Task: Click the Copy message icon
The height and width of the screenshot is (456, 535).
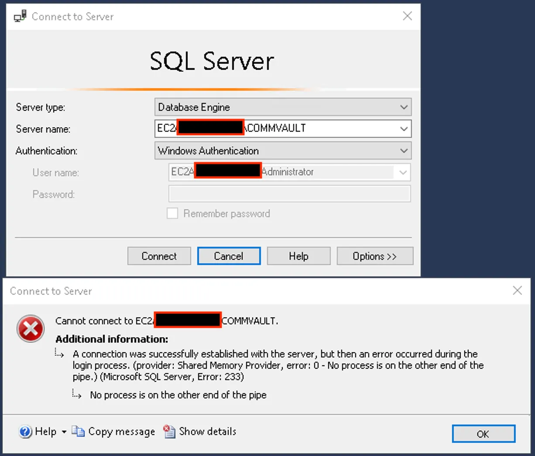Action: (x=78, y=431)
